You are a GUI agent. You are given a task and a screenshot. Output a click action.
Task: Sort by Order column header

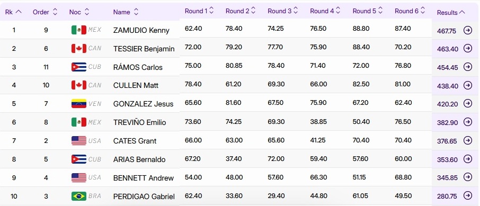(x=45, y=12)
